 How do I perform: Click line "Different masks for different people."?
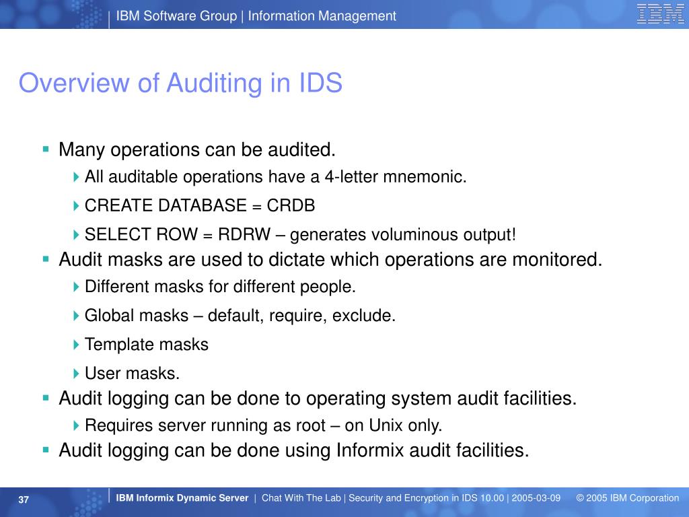[220, 287]
